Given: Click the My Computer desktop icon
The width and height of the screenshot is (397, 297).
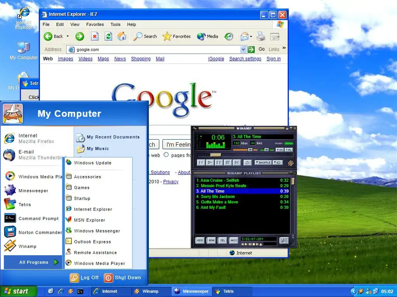Looking at the screenshot, I should coord(24,51).
